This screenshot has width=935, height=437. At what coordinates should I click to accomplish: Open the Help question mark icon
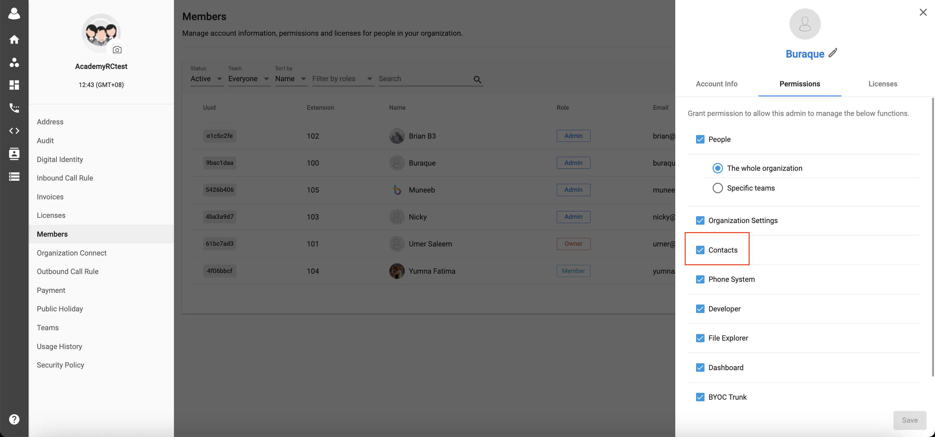(14, 419)
